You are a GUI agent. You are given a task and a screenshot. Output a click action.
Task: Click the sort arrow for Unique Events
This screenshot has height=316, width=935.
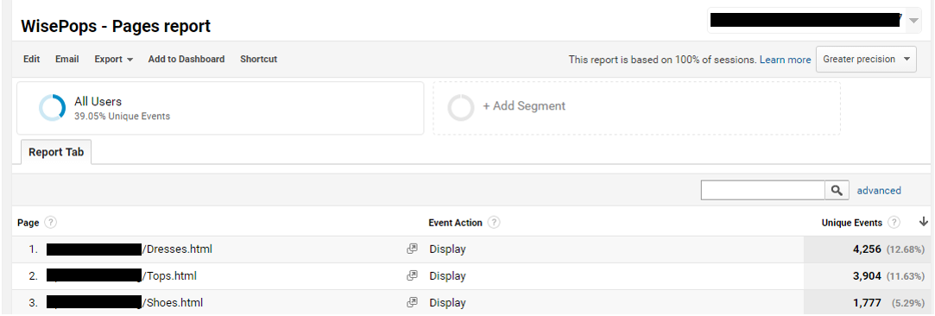(x=924, y=222)
